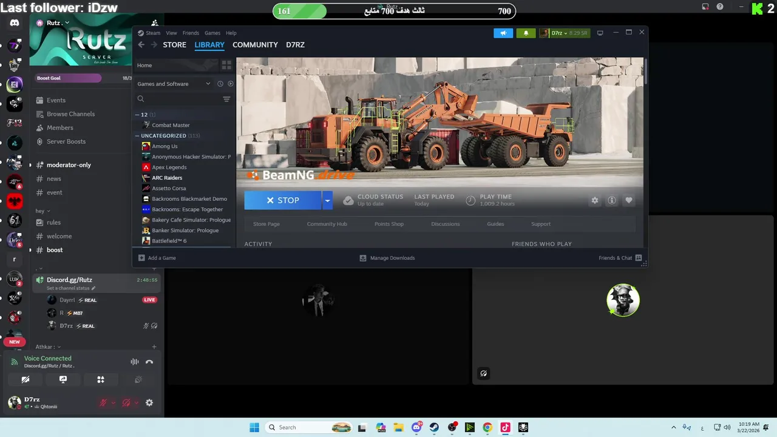Open the Points Shop link

[389, 224]
